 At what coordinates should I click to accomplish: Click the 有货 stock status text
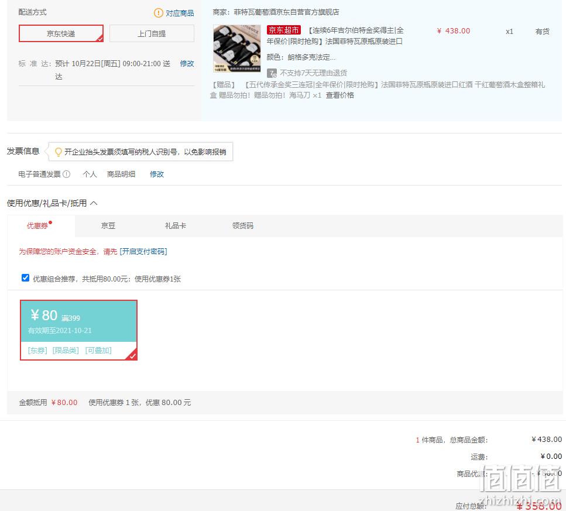(x=542, y=32)
